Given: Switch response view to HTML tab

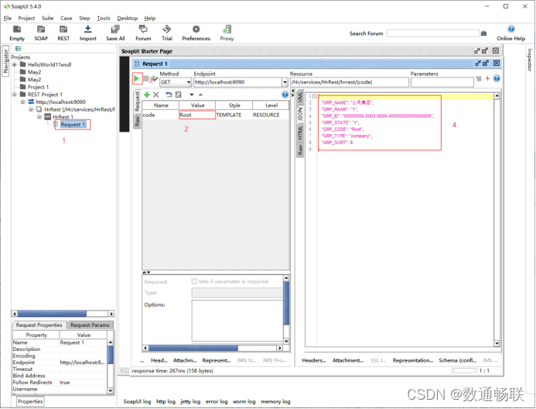Looking at the screenshot, I should point(300,132).
